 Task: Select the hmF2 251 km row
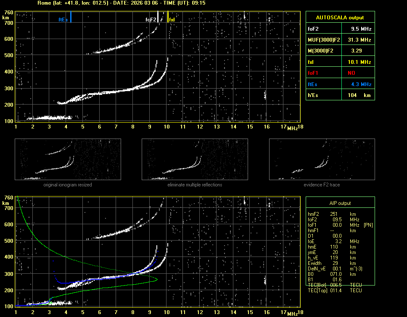[x=332, y=214]
